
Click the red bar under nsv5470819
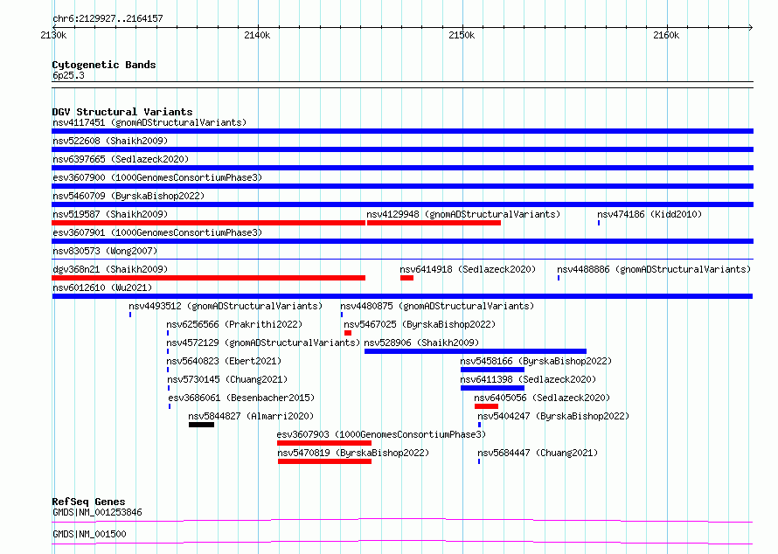(324, 461)
